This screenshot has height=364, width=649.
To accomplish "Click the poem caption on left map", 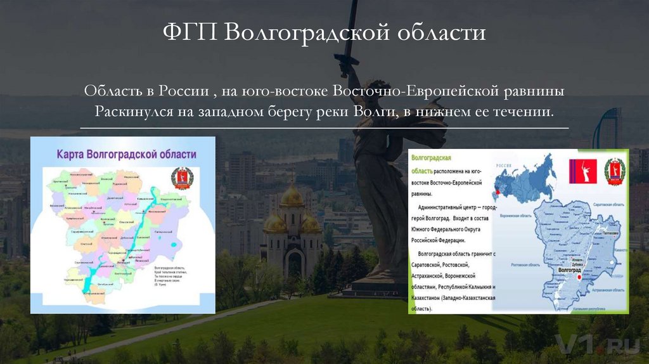I will (x=170, y=276).
